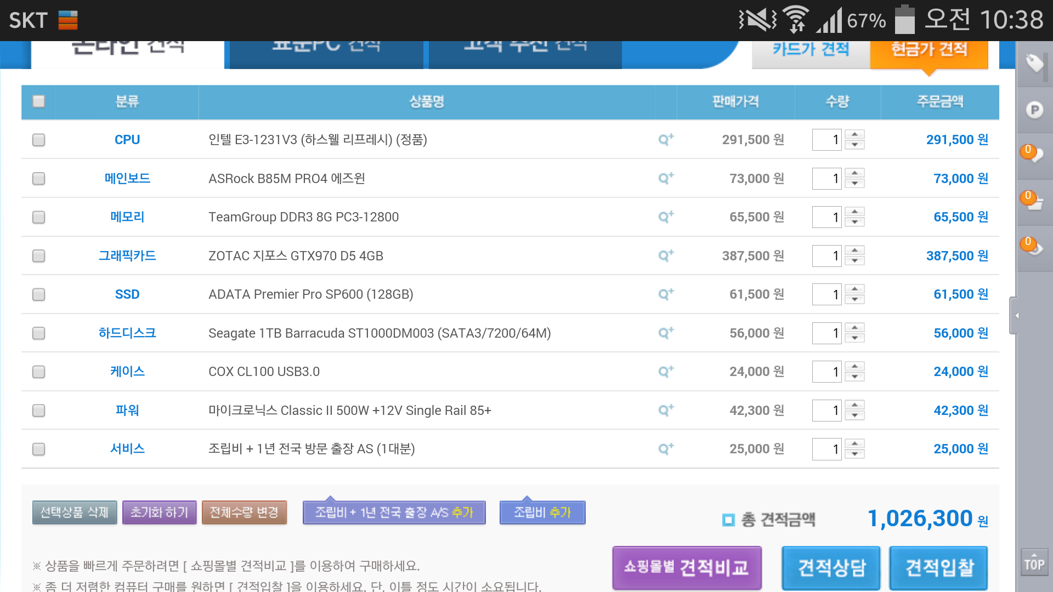Screen dimensions: 1053x592
Task: Click the magnifier icon in the 서비스 row
Action: coord(666,449)
